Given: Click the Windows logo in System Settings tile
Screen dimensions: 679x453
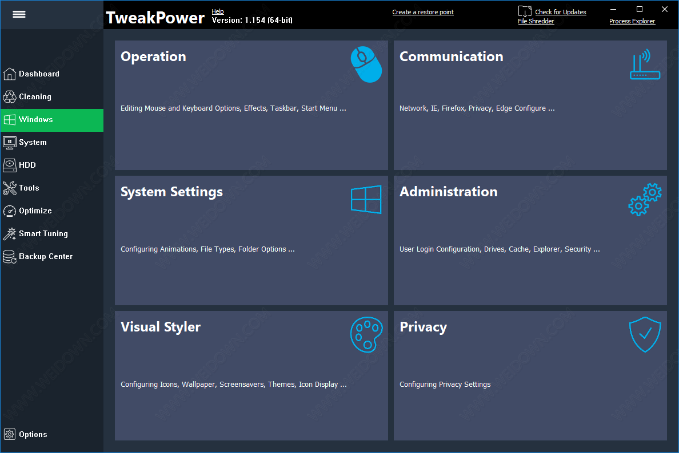Looking at the screenshot, I should 366,199.
